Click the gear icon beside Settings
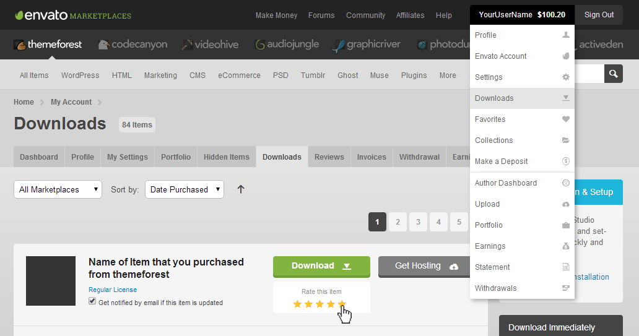This screenshot has width=639, height=336. pos(566,77)
